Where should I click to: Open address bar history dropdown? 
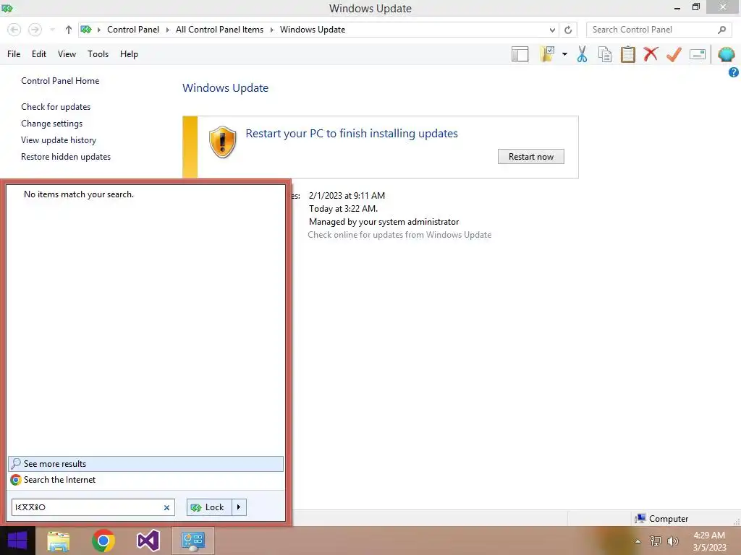(552, 30)
